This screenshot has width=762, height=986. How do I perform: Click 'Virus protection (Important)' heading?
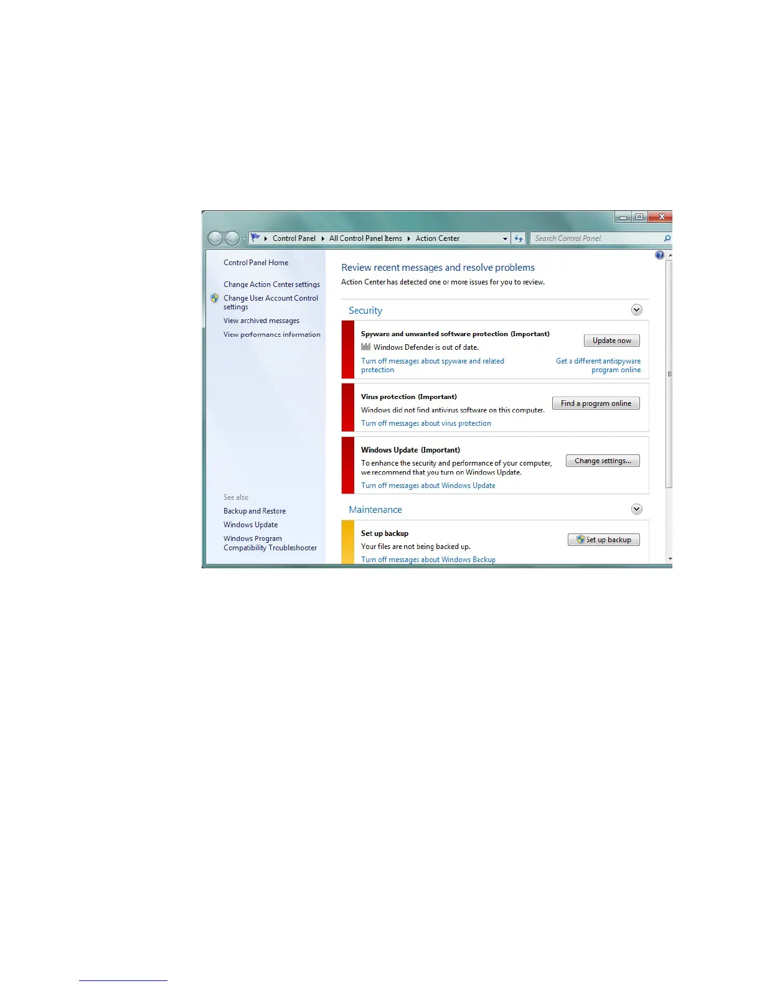[x=409, y=397]
